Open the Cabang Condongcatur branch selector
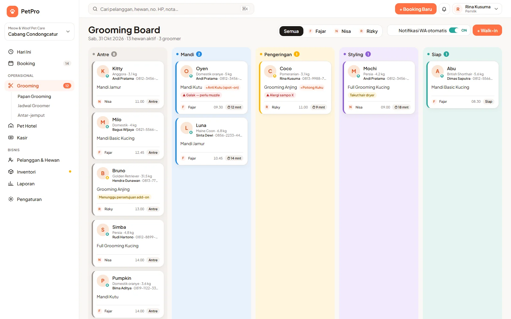The height and width of the screenshot is (319, 511). pyautogui.click(x=39, y=31)
